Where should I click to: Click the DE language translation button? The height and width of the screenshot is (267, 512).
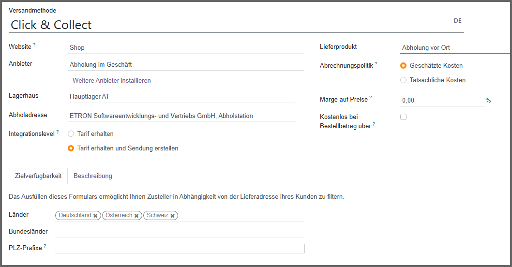(x=457, y=21)
